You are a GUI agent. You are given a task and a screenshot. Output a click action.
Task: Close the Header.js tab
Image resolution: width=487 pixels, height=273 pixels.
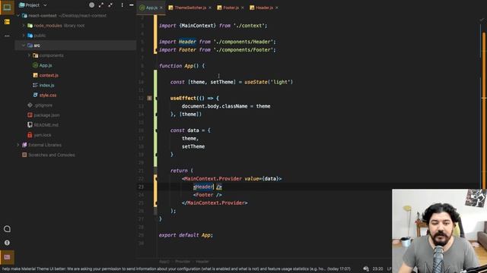pos(277,8)
